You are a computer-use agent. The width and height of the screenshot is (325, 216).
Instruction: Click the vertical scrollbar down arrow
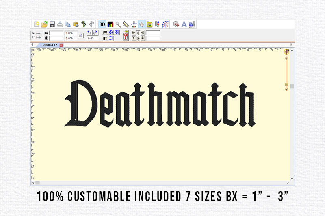point(292,179)
